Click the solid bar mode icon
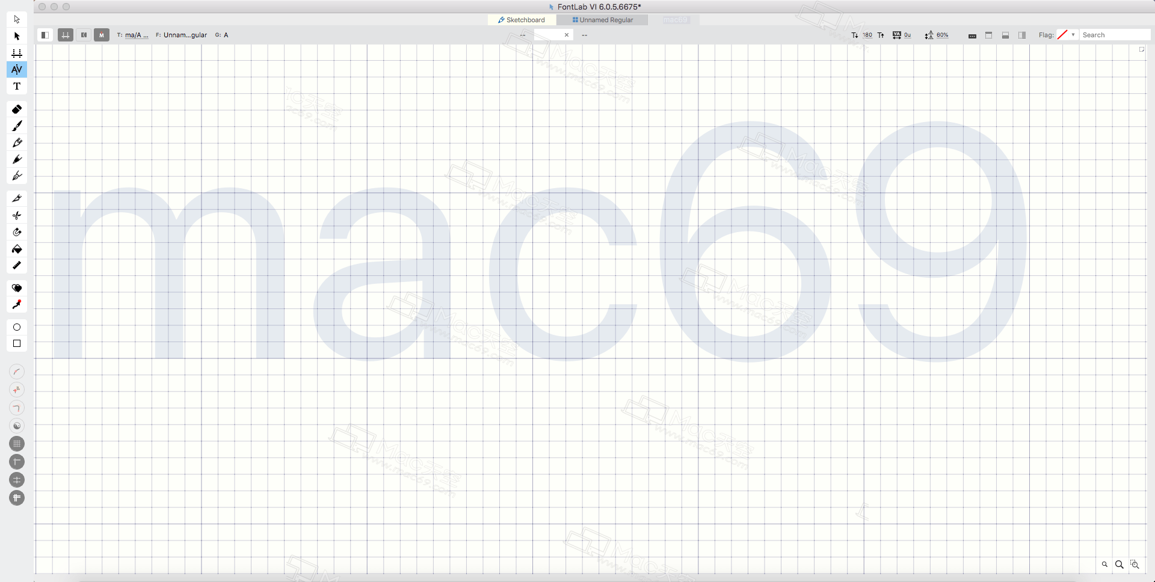 972,35
